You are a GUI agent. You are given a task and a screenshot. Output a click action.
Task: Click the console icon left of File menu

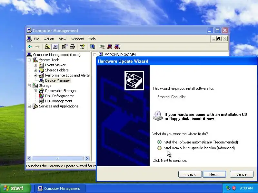point(29,39)
